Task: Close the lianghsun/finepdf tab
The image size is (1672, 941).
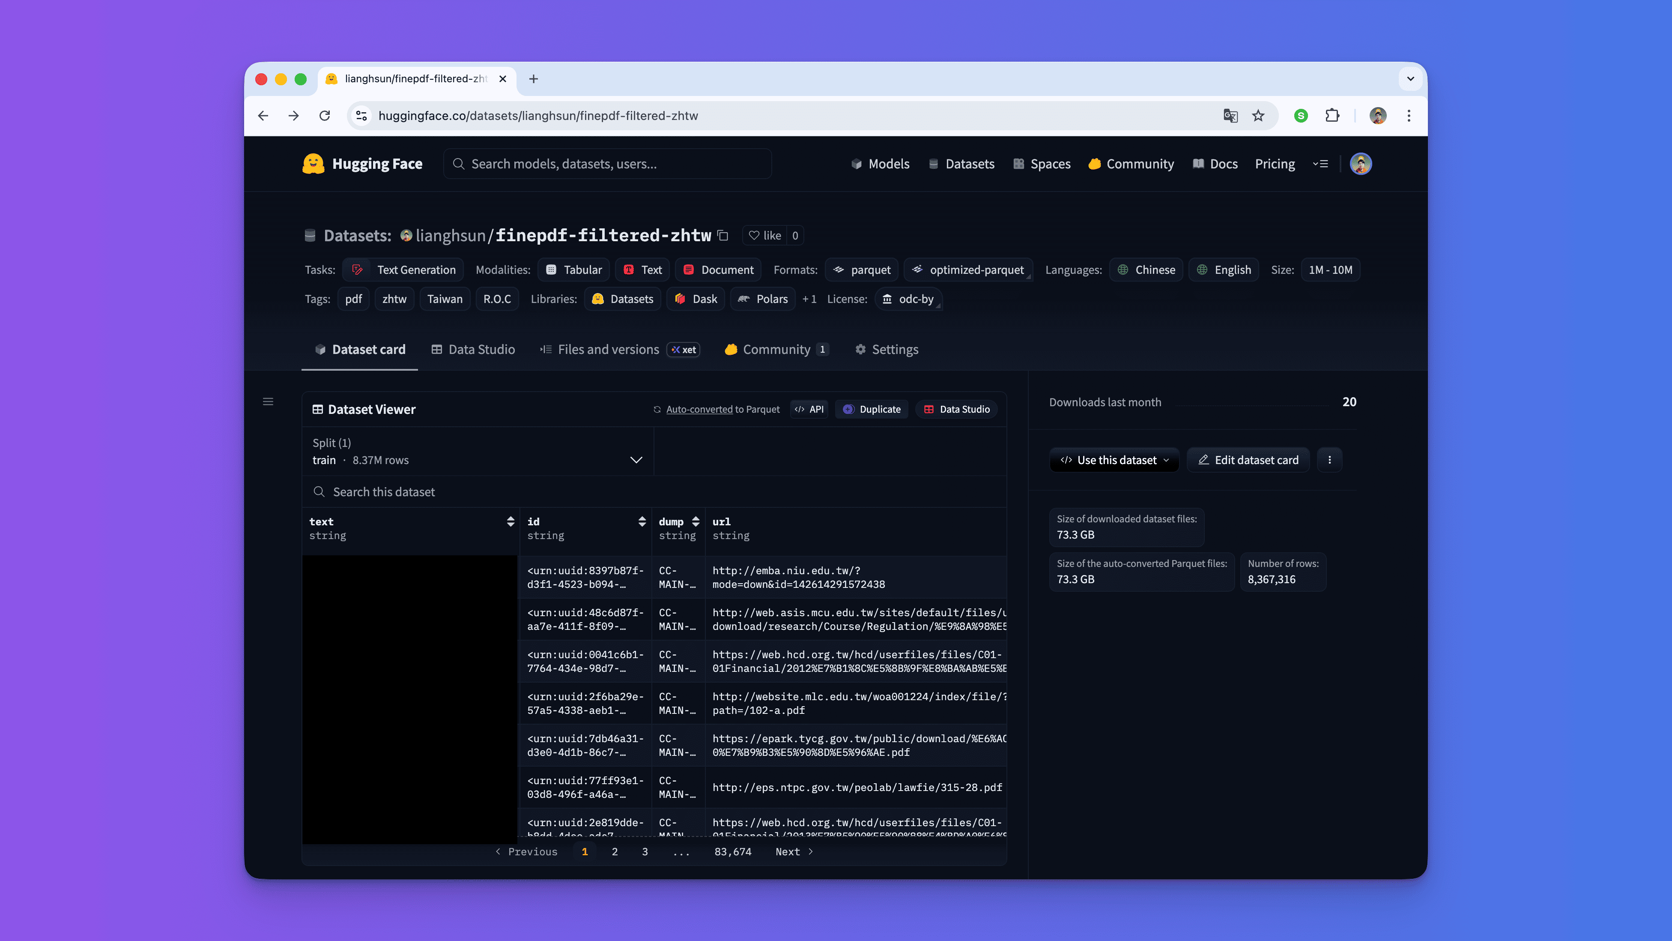Action: coord(502,78)
